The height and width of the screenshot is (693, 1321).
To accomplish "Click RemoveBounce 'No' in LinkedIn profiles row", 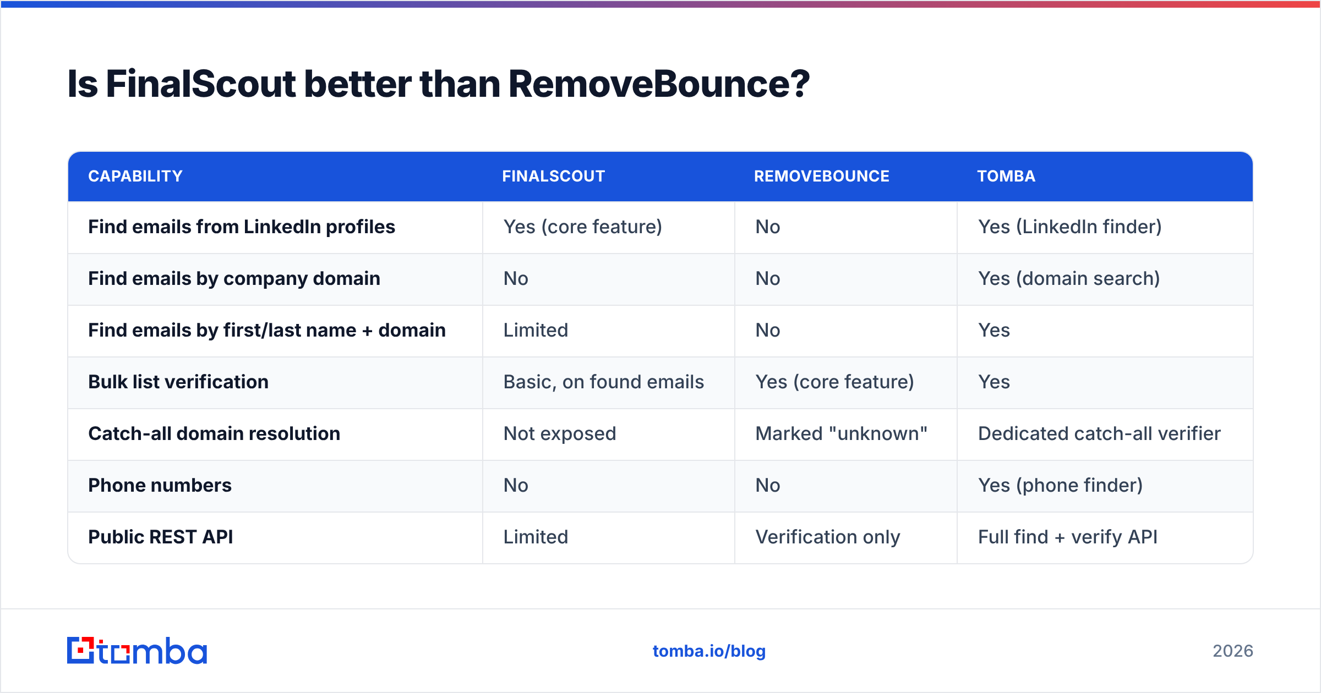I will (768, 227).
